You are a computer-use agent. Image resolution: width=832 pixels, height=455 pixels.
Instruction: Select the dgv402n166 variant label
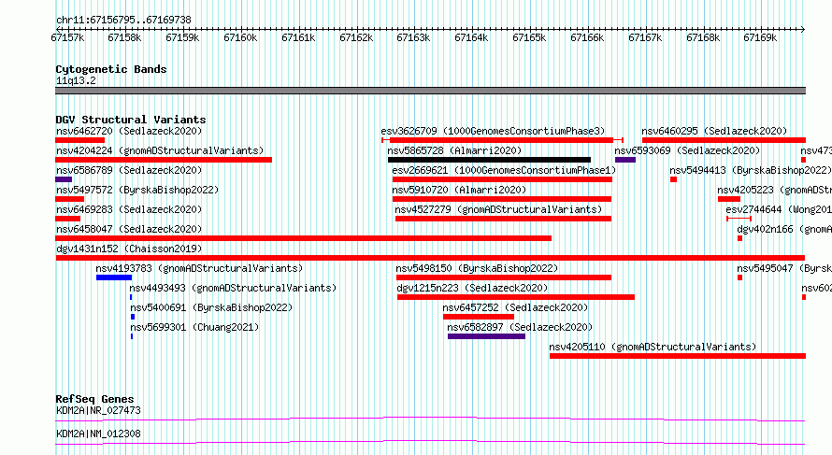784,229
